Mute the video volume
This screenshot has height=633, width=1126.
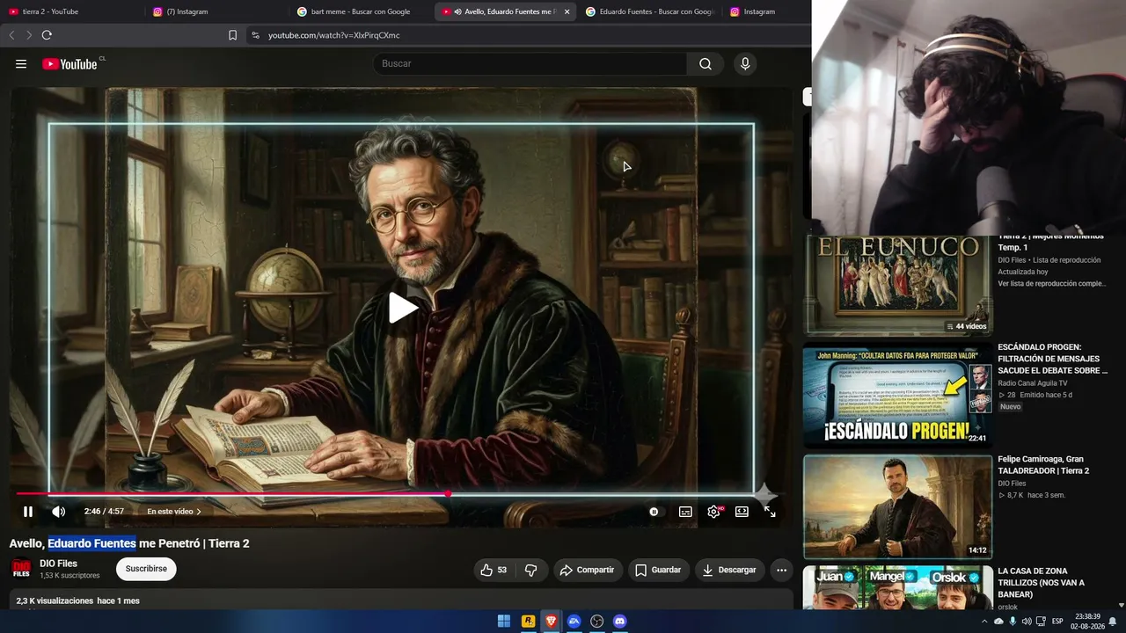coord(58,512)
